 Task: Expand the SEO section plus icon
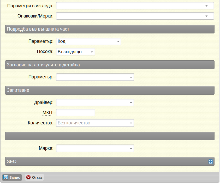210,162
